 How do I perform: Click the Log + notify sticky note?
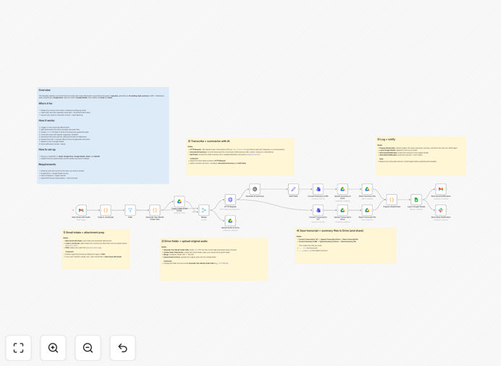[x=421, y=156]
